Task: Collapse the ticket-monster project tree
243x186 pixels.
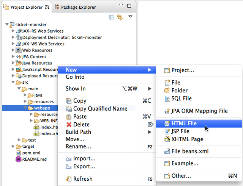Action: tap(7, 25)
